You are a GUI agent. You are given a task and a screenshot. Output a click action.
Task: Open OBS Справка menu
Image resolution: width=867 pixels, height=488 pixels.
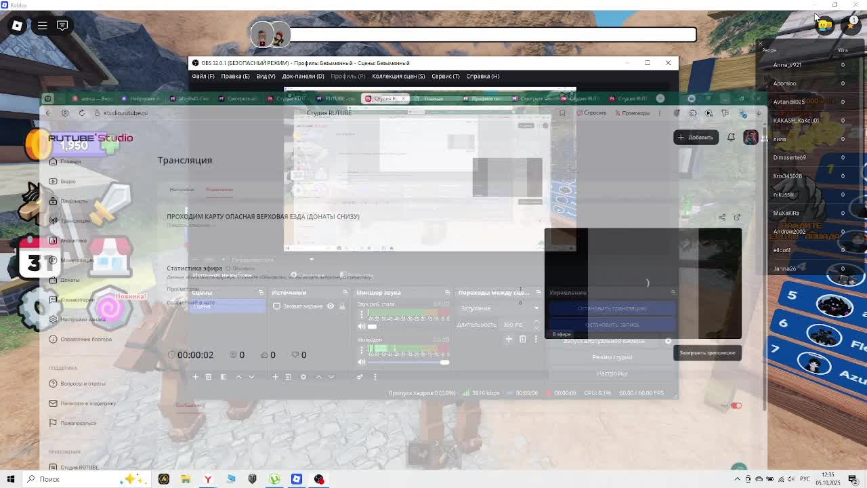click(x=483, y=76)
